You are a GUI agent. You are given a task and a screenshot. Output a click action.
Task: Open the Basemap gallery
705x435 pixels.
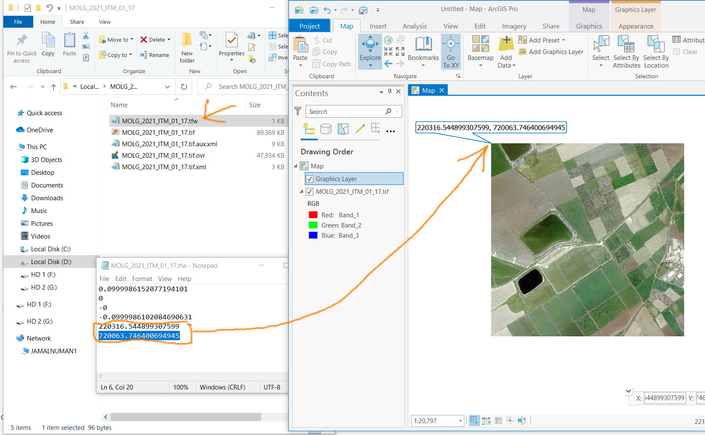tap(480, 51)
